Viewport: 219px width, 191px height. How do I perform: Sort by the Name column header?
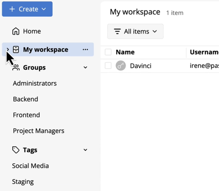pyautogui.click(x=125, y=52)
